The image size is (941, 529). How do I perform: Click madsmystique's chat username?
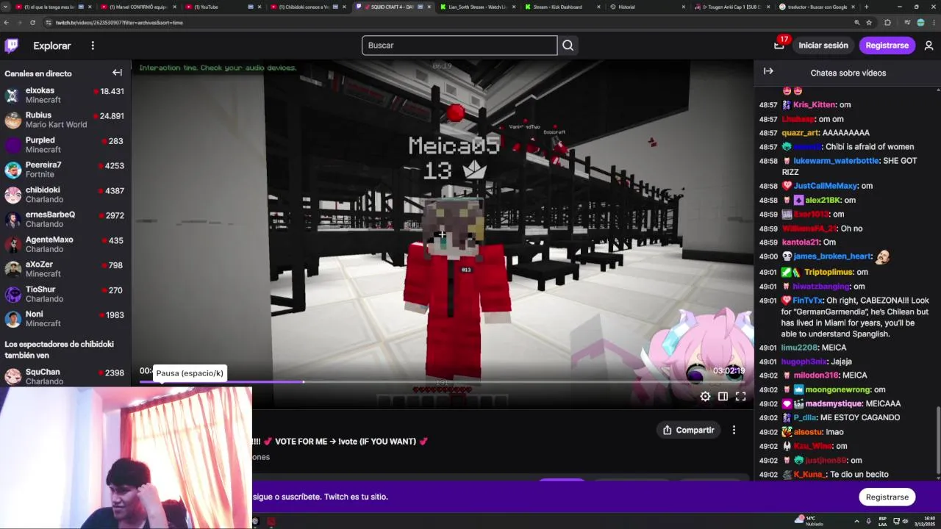pos(834,403)
